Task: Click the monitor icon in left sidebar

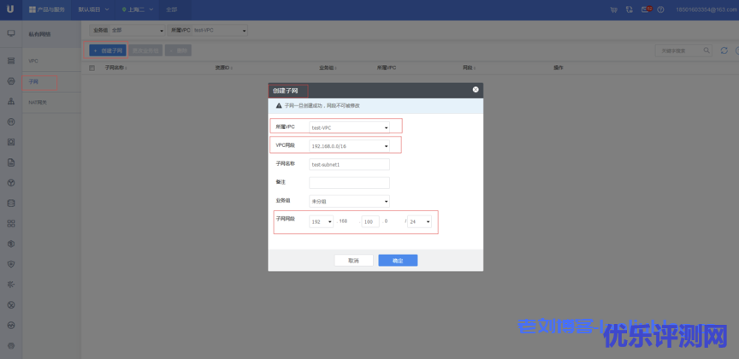Action: pyautogui.click(x=11, y=33)
